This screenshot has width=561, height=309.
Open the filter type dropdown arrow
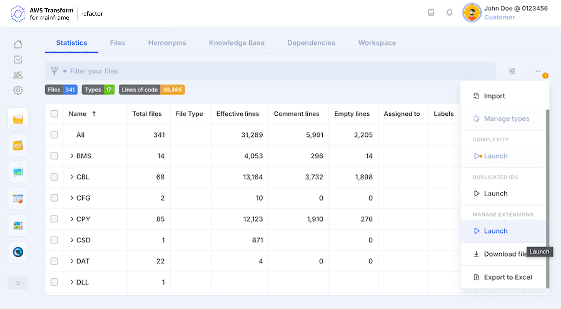pos(65,71)
